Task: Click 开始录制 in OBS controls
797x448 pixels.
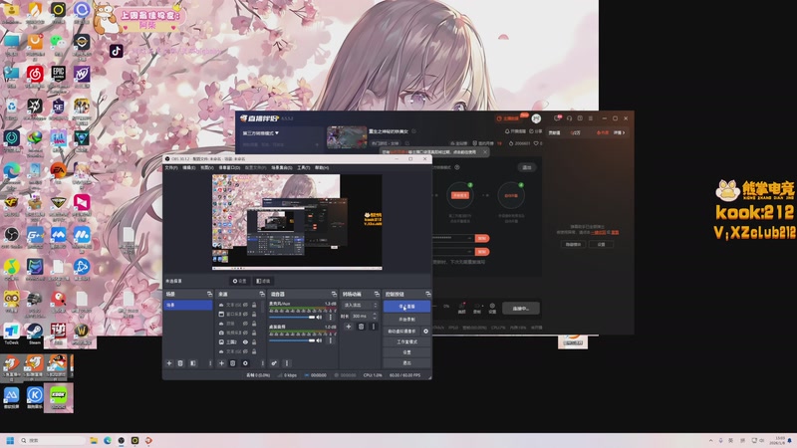Action: click(406, 320)
